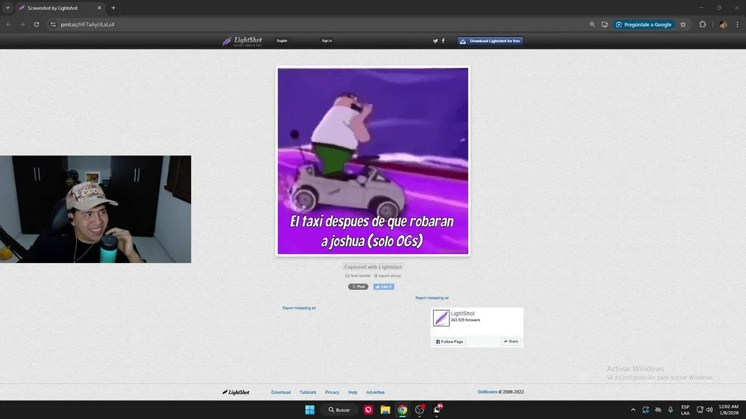Click find similar link under image

[358, 276]
